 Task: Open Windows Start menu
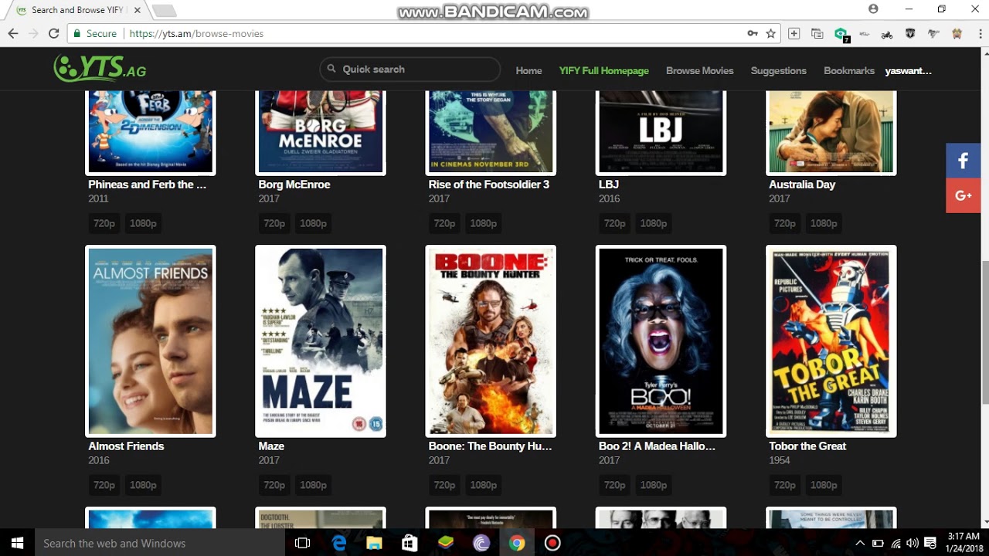click(17, 543)
